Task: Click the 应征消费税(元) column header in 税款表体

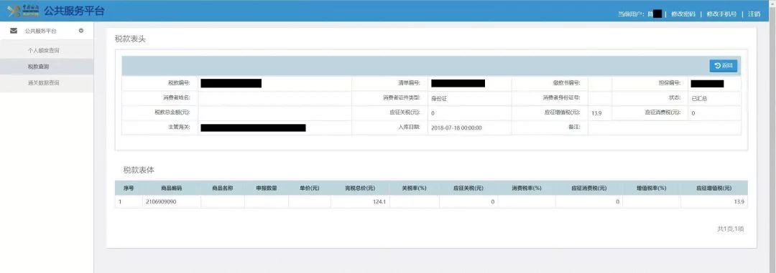Action: pos(589,188)
